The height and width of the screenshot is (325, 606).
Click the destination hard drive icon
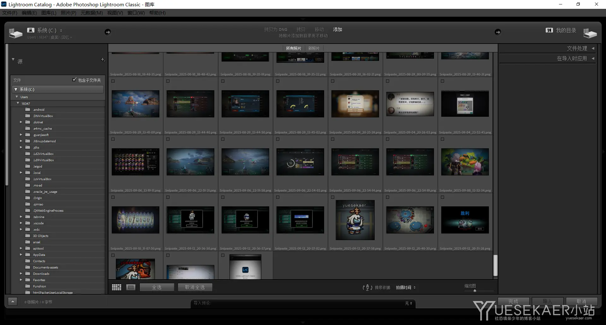click(590, 32)
